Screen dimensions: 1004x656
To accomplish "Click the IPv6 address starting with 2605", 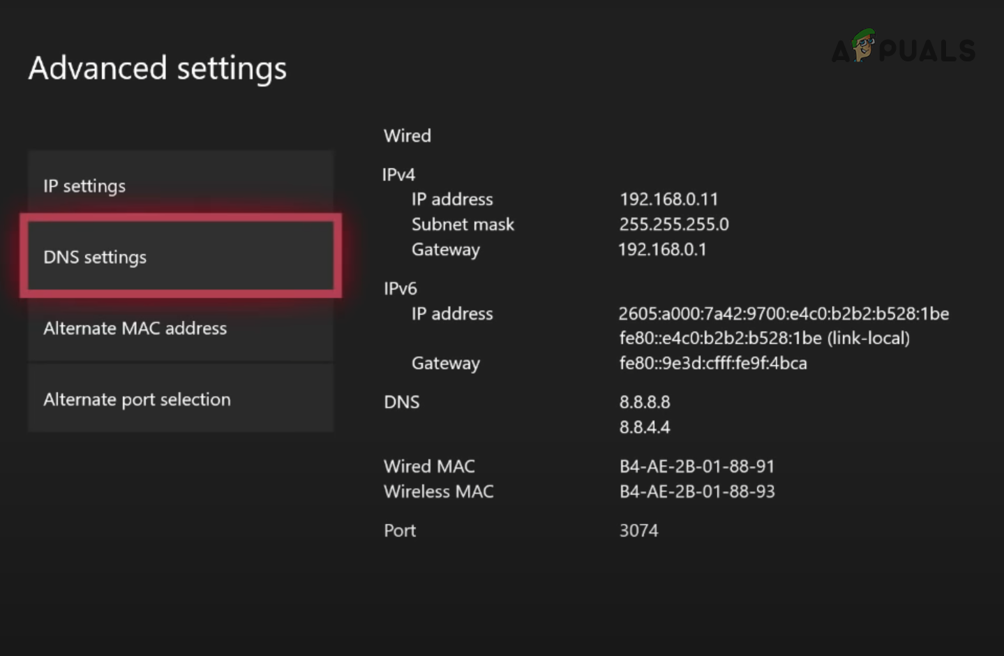I will (x=783, y=314).
